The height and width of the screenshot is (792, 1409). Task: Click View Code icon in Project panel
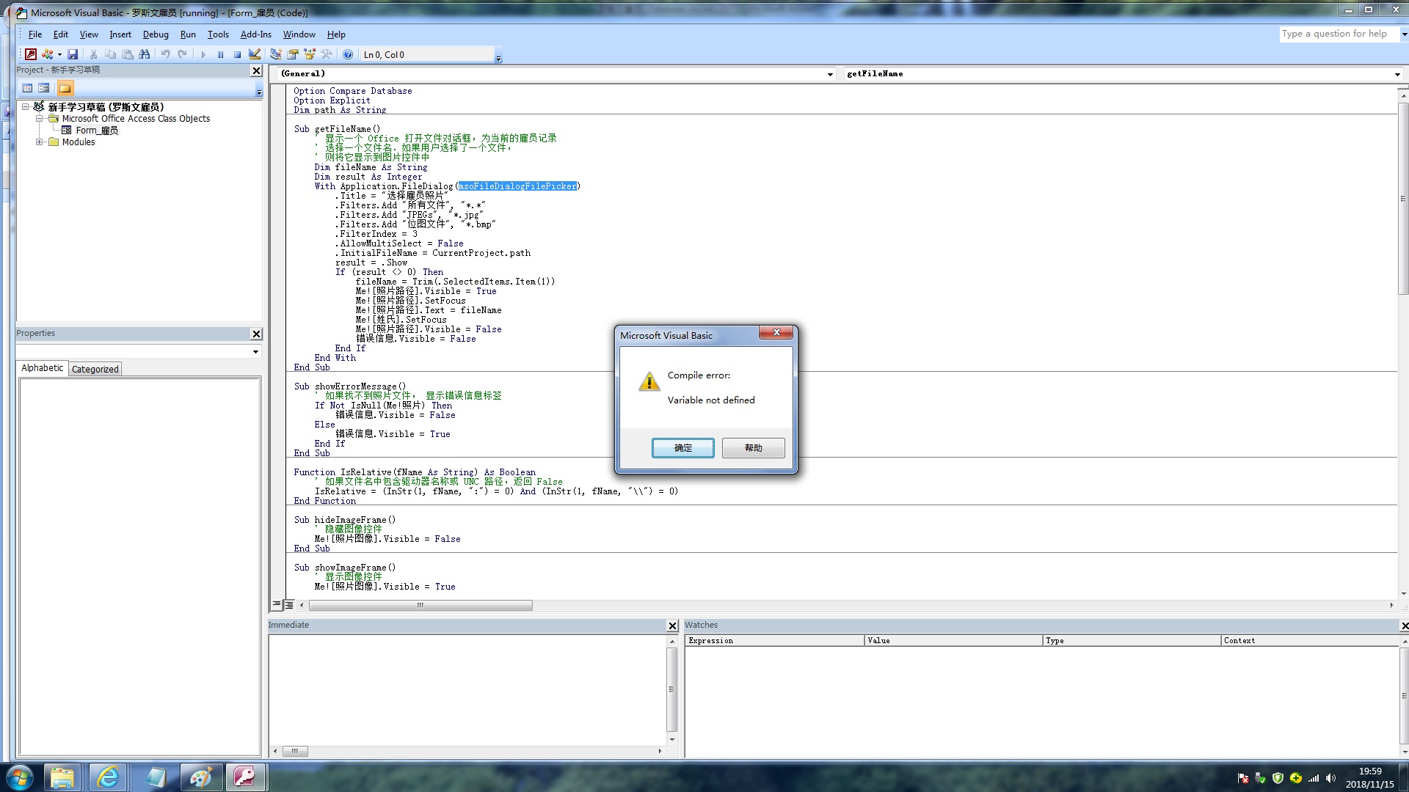[x=27, y=88]
